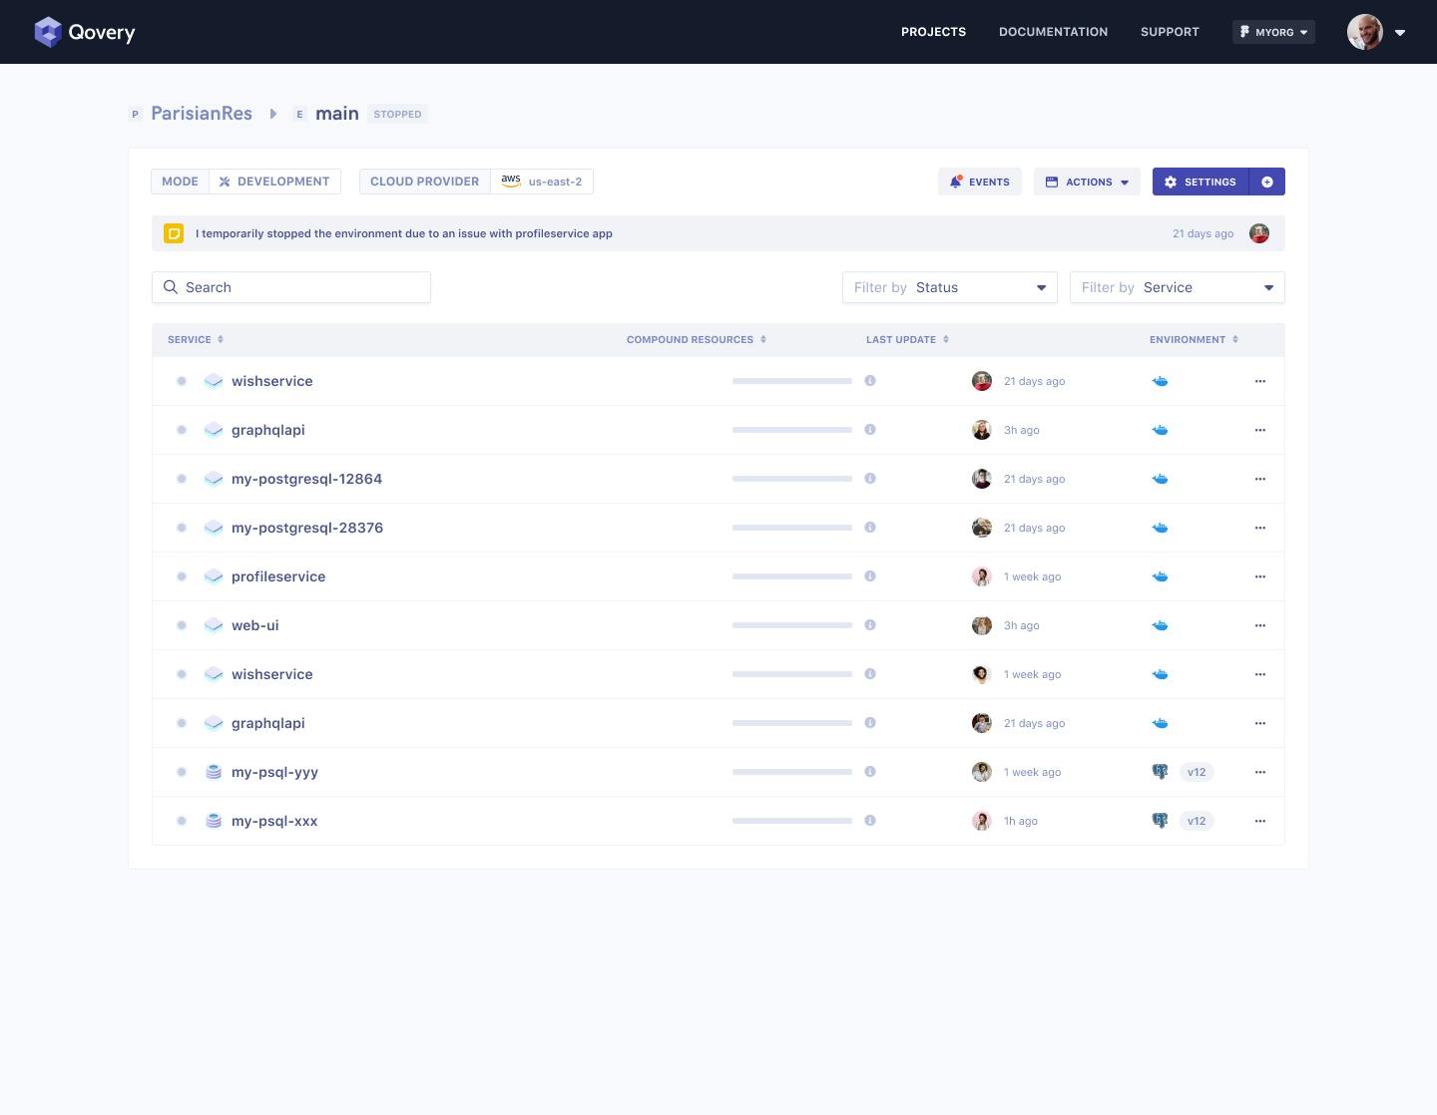
Task: Expand the ACTIONS dropdown
Action: click(x=1087, y=182)
